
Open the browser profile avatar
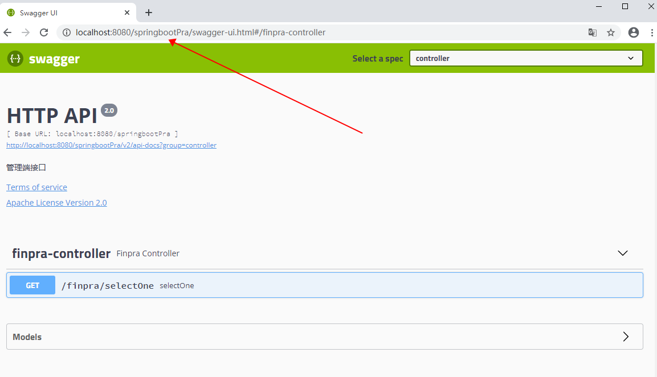coord(634,32)
